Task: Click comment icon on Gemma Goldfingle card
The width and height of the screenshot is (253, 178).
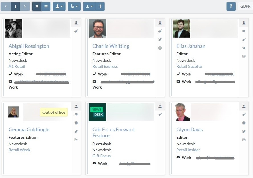Action: pos(76,115)
